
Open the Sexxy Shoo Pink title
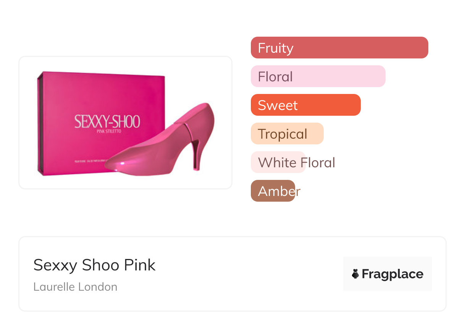coord(94,265)
